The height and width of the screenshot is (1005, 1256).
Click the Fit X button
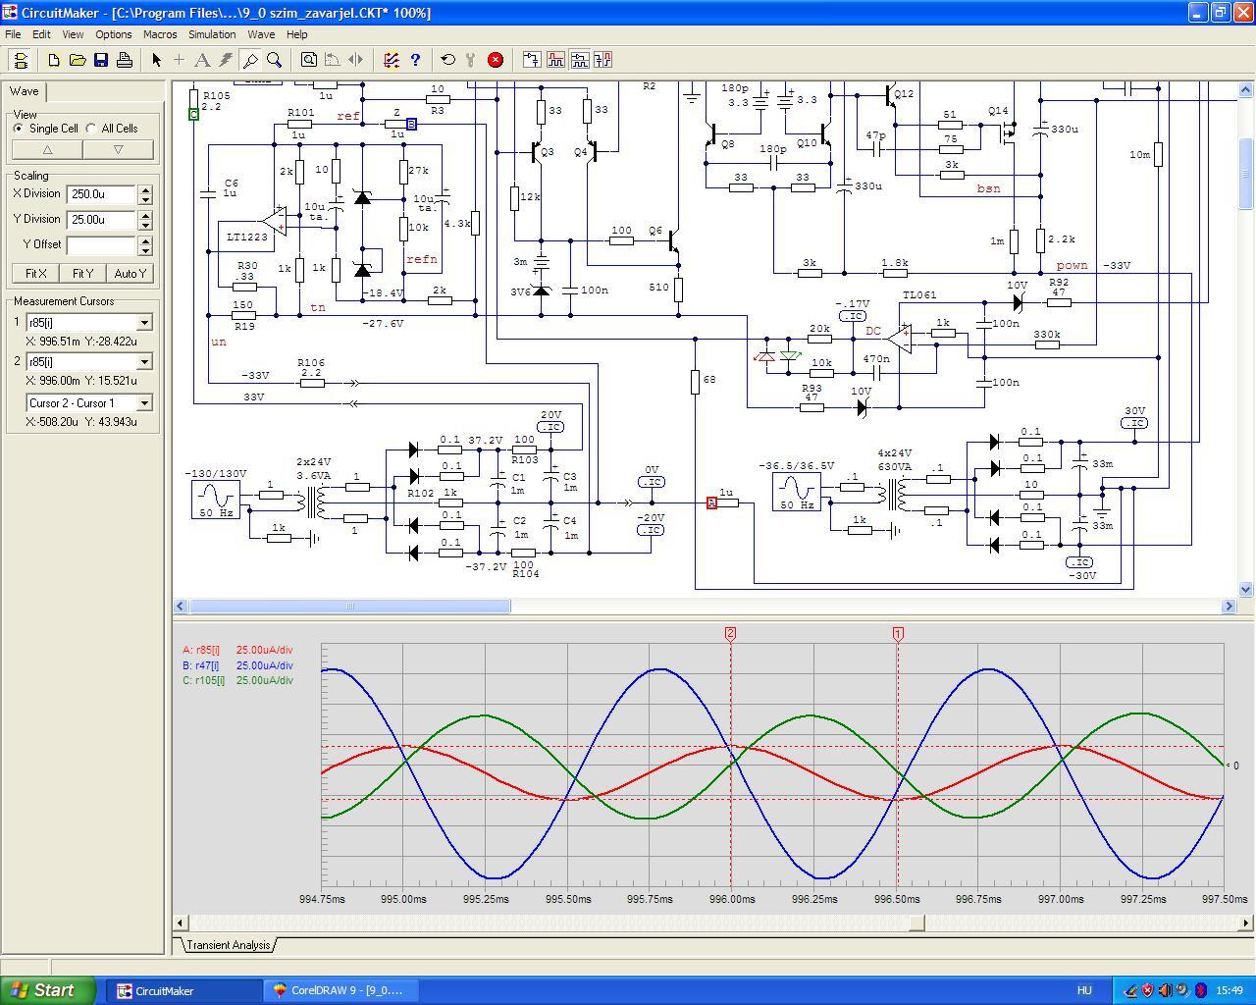[x=36, y=274]
